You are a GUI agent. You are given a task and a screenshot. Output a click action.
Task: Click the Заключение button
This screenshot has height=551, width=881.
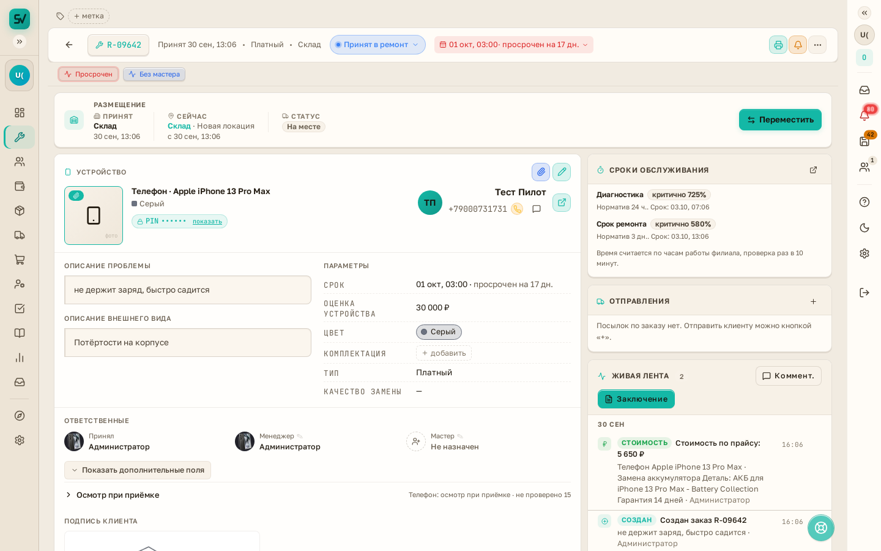[636, 399]
